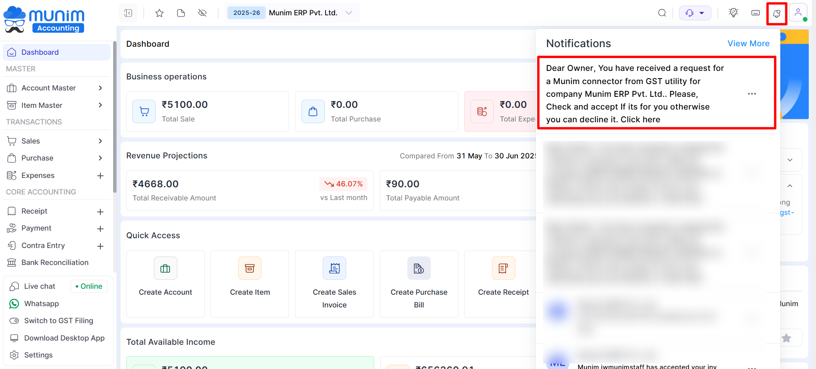816x369 pixels.
Task: Toggle the hide-values eye icon
Action: [202, 13]
